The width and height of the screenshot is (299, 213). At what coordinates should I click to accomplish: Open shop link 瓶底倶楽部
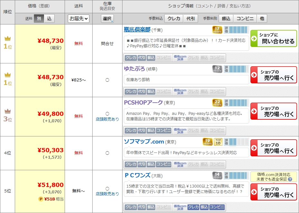(x=137, y=30)
